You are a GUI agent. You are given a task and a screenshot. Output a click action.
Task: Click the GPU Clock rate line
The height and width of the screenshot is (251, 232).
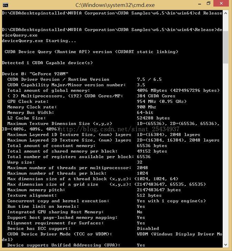click(x=97, y=102)
